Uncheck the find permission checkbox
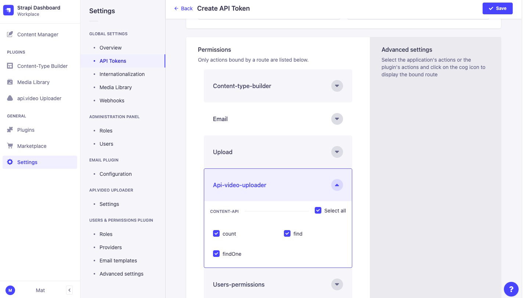523x298 pixels. [x=287, y=234]
